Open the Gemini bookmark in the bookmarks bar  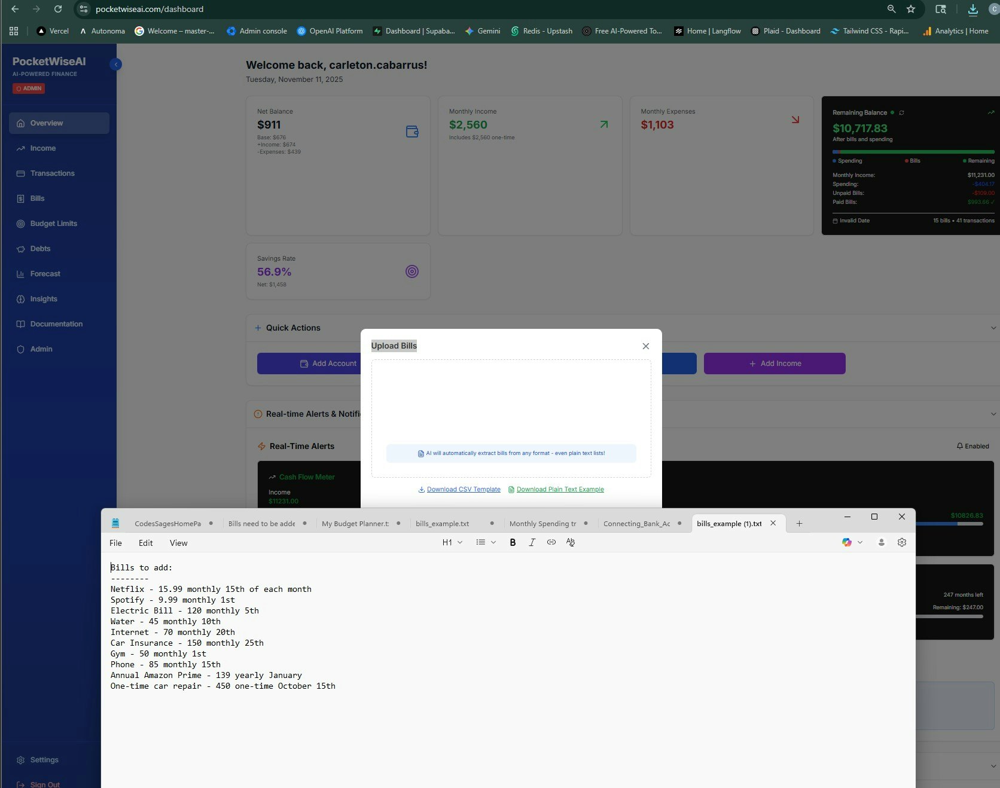coord(483,31)
